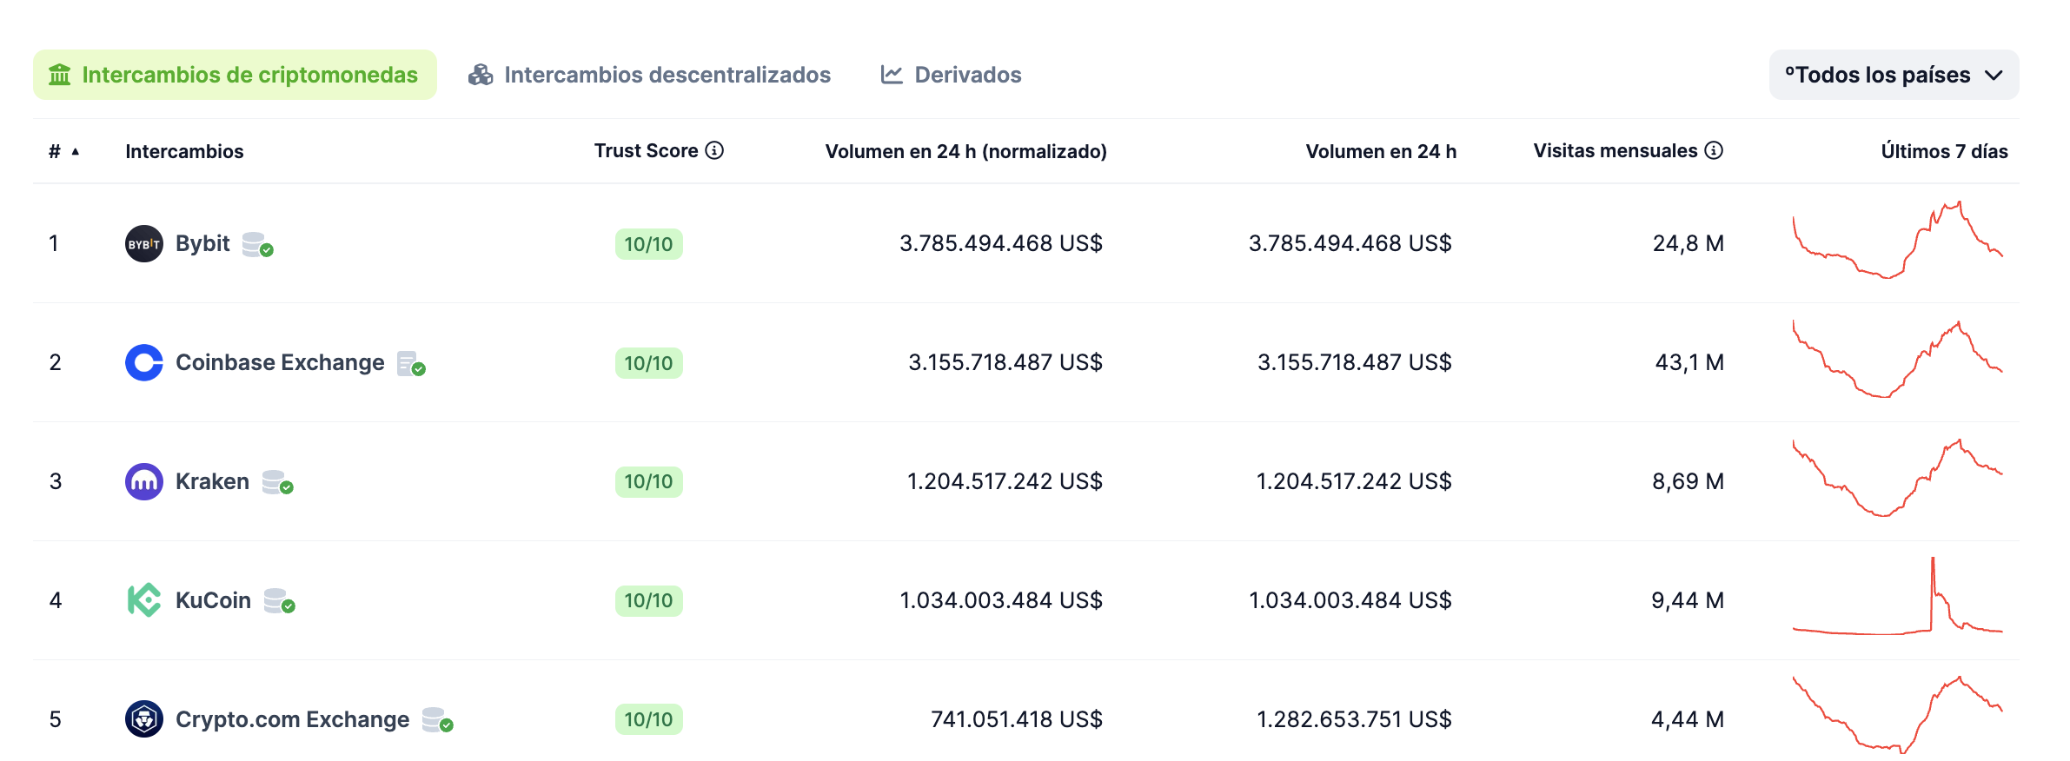Screen dimensions: 2070x761
Task: Open Kraken's 7-day sparkline chart
Action: (1897, 478)
